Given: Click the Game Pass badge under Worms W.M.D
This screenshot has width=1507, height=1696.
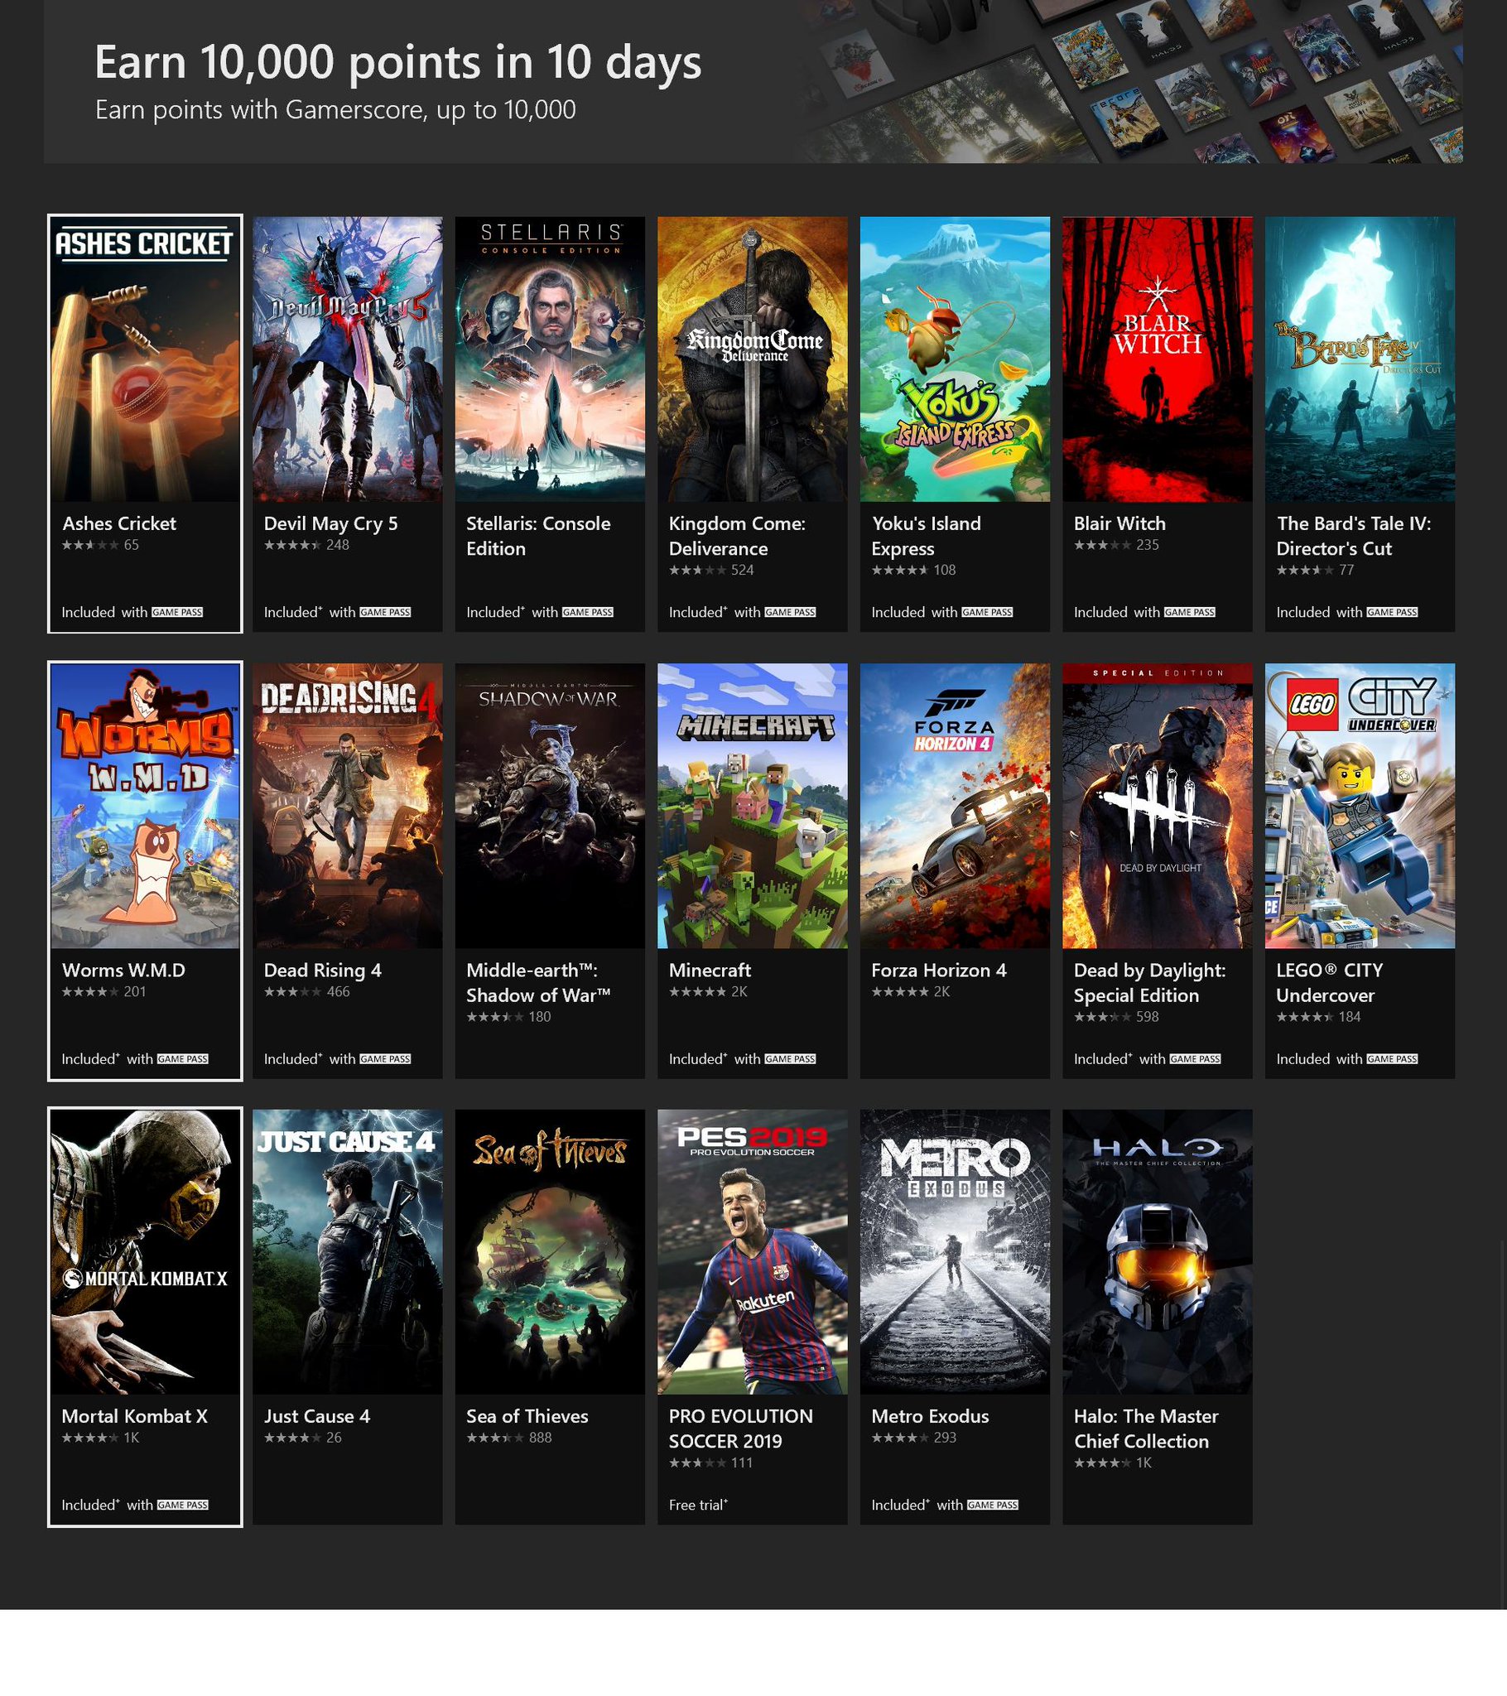Looking at the screenshot, I should (182, 1058).
